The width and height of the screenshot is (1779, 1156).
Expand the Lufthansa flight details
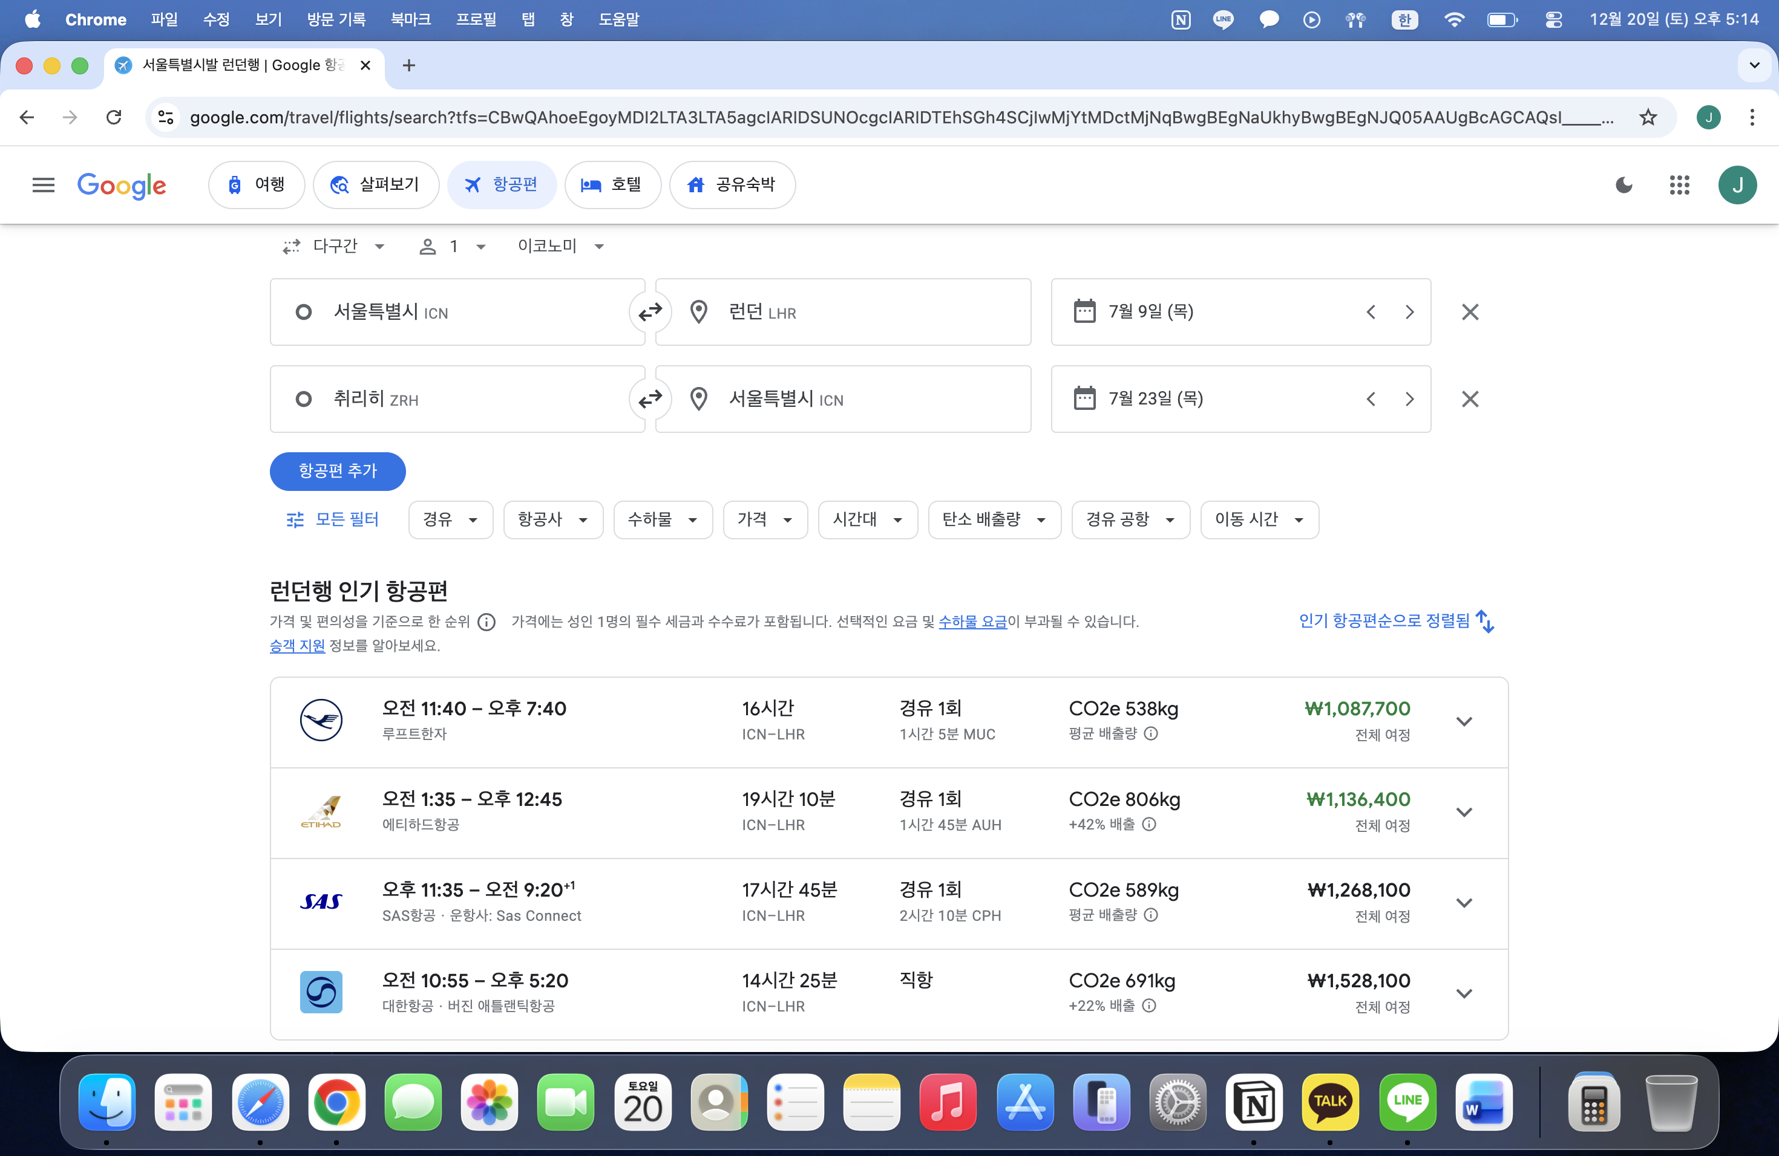pos(1464,721)
